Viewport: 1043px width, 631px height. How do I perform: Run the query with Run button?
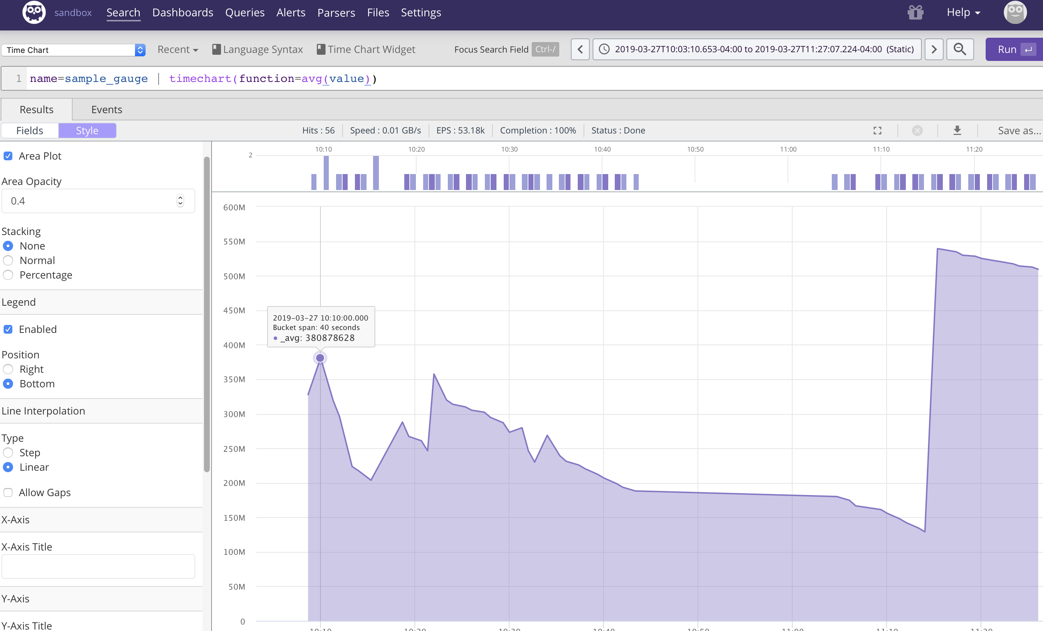click(1013, 49)
